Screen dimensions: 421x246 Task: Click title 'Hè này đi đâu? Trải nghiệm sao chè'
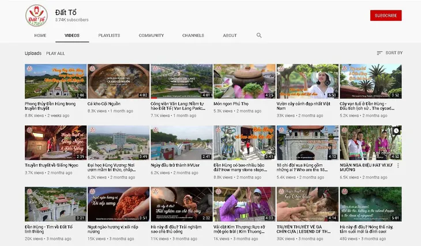(176, 229)
